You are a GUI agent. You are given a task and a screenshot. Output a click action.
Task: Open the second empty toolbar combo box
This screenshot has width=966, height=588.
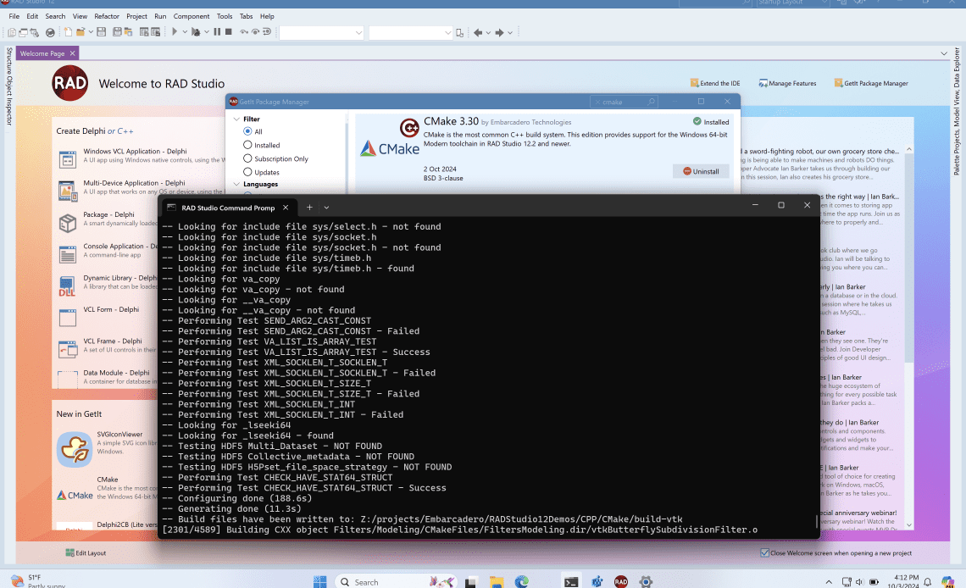click(411, 33)
